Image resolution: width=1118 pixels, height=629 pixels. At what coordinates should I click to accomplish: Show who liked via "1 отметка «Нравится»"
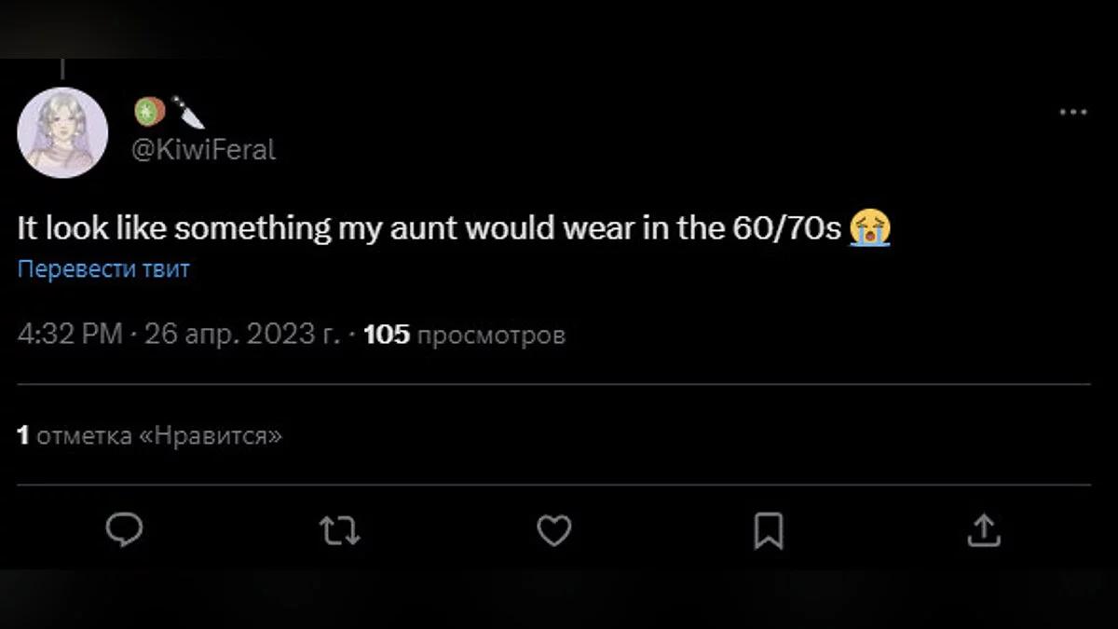coord(149,434)
